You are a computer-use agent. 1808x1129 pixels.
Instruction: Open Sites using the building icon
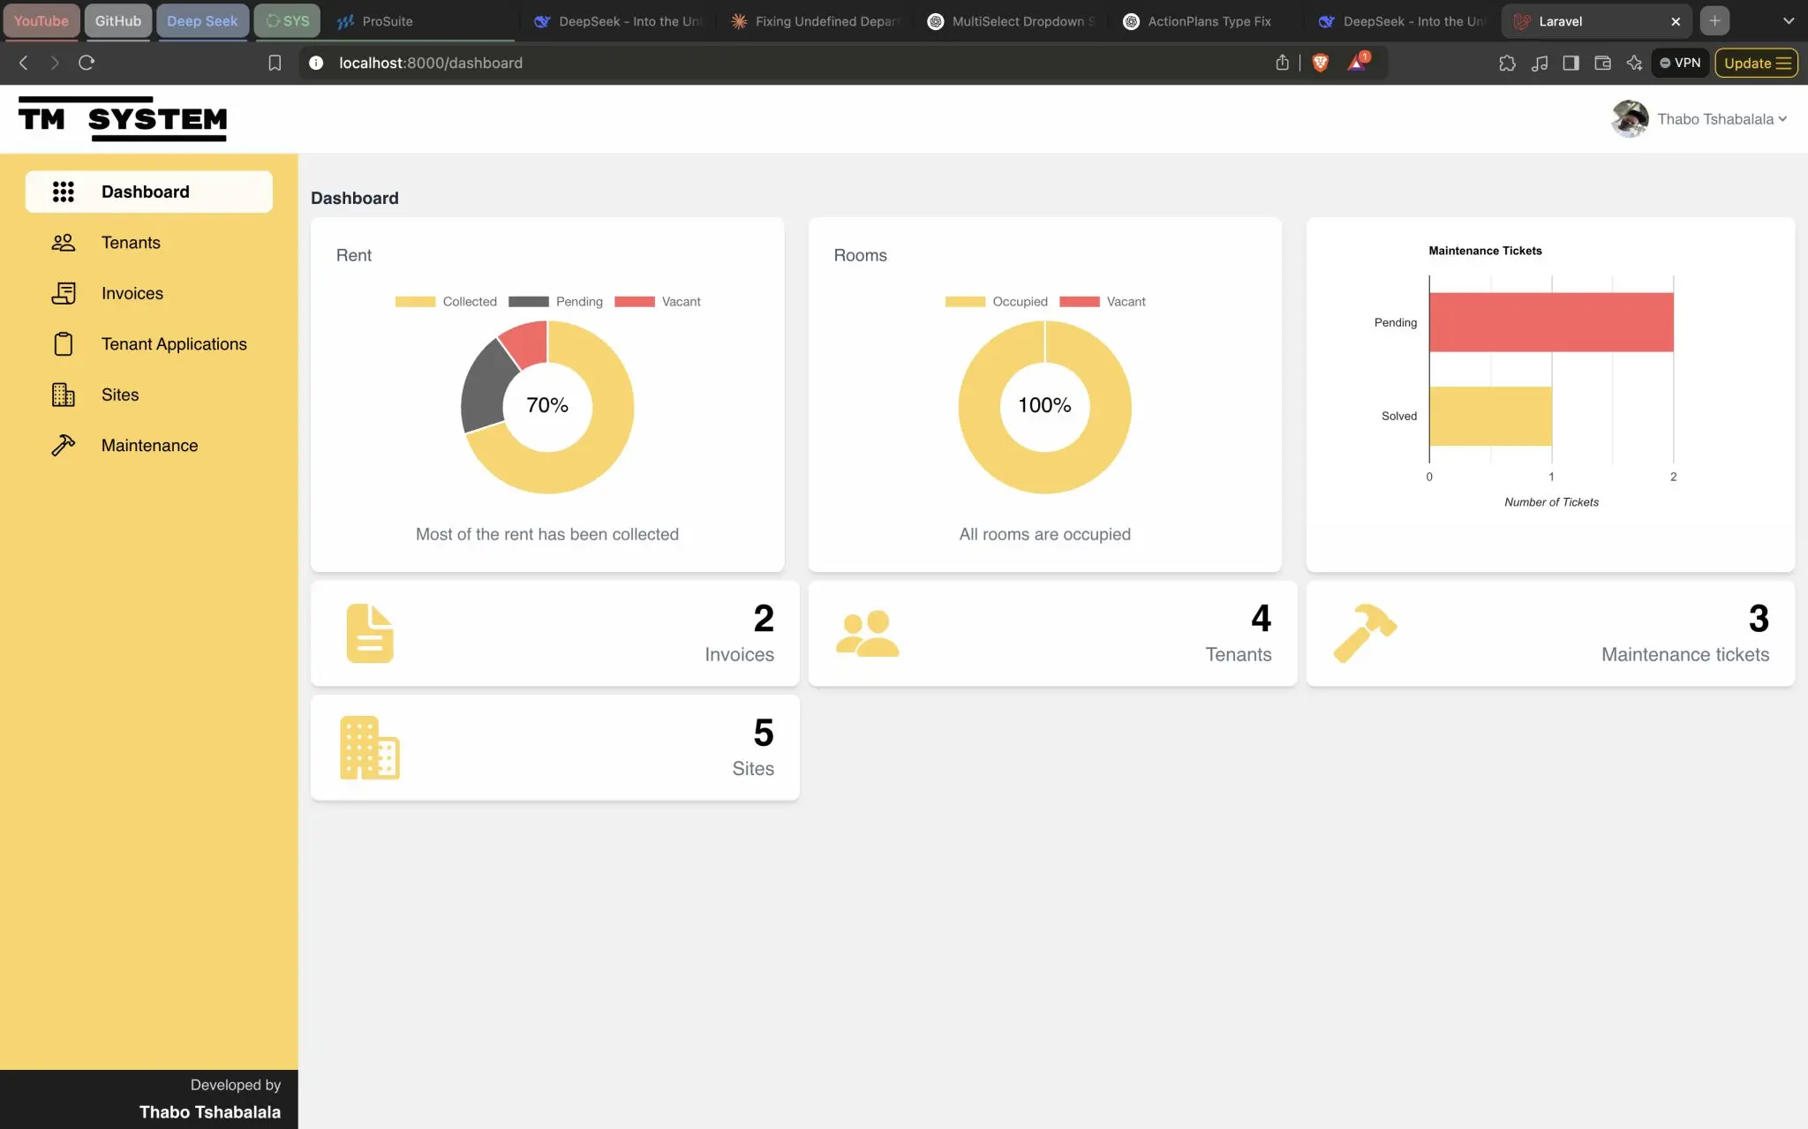(x=64, y=395)
